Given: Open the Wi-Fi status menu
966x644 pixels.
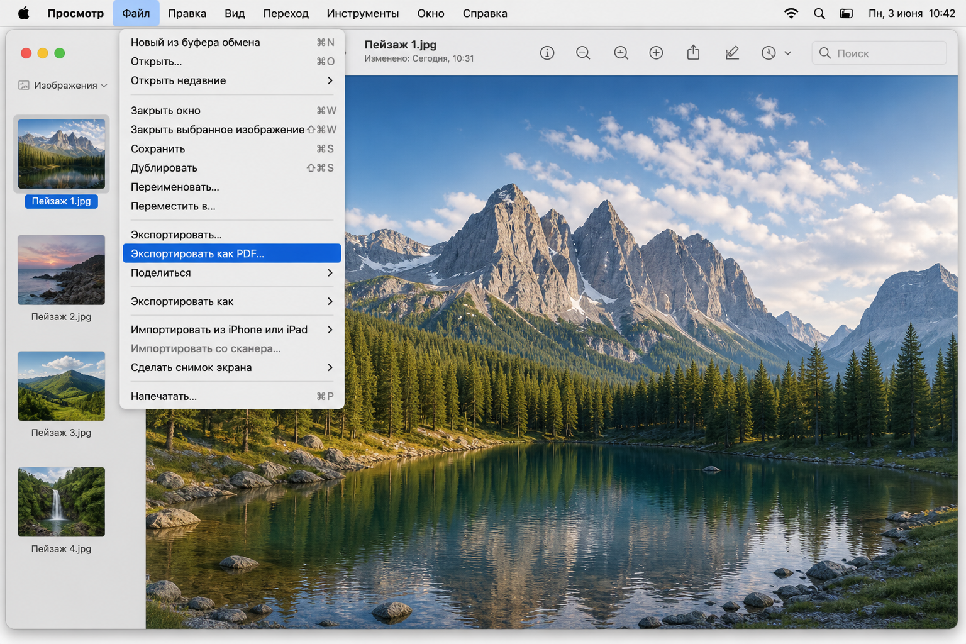Looking at the screenshot, I should (791, 13).
